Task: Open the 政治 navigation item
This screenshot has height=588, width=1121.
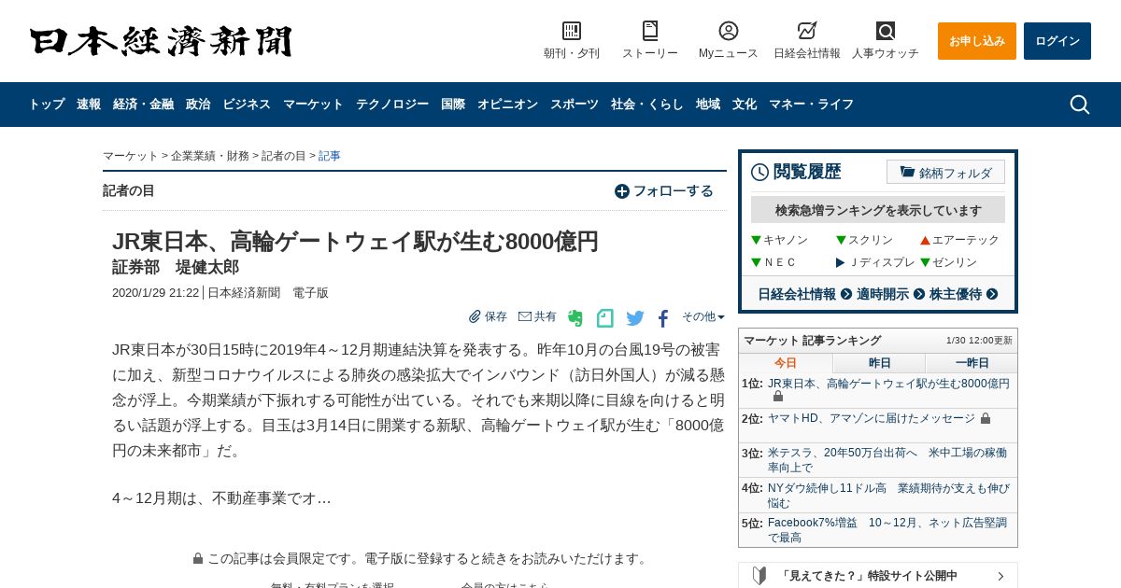Action: click(198, 105)
